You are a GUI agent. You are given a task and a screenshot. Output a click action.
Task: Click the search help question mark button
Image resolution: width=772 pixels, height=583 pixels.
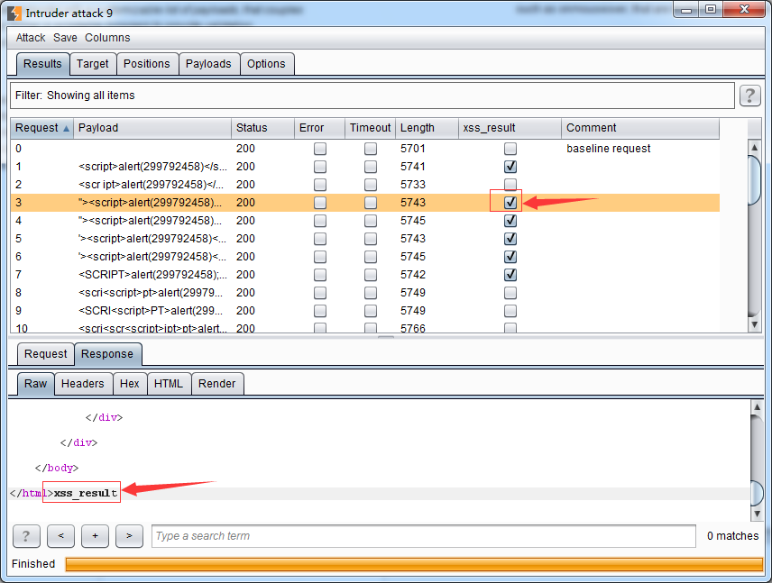[x=26, y=536]
